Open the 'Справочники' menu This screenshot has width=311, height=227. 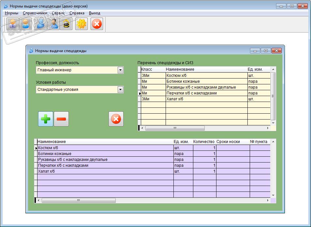(35, 13)
